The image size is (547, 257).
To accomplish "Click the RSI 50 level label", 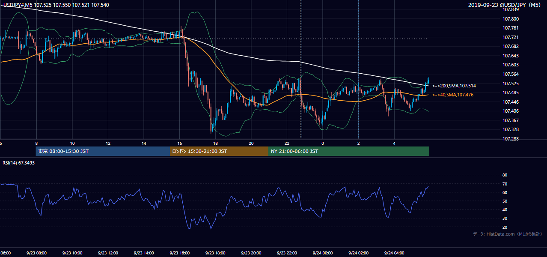I will pyautogui.click(x=505, y=201).
